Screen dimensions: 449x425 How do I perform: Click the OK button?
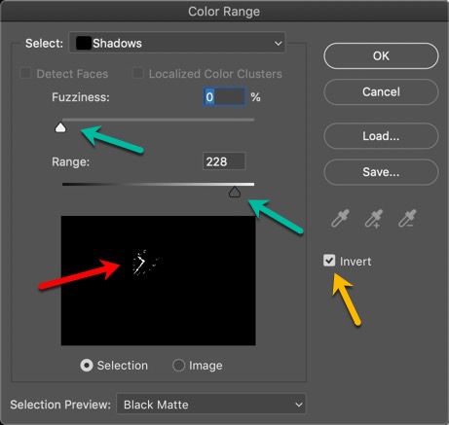coord(381,55)
